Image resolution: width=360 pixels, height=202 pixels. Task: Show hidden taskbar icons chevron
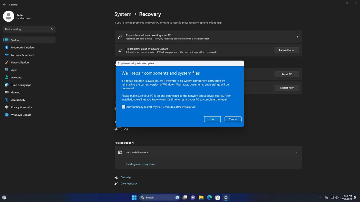320,197
